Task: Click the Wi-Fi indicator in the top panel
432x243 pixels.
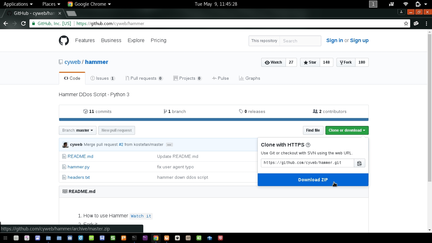Action: click(x=406, y=4)
